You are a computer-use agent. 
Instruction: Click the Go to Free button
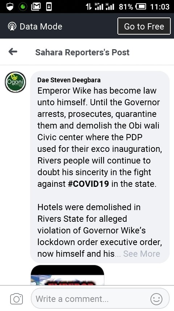144,26
